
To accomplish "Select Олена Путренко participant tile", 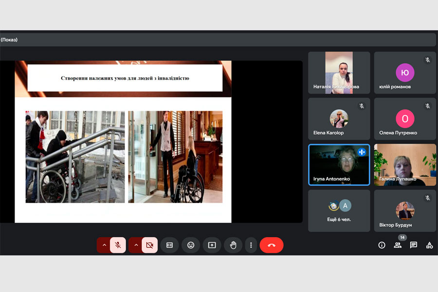I will (x=405, y=119).
